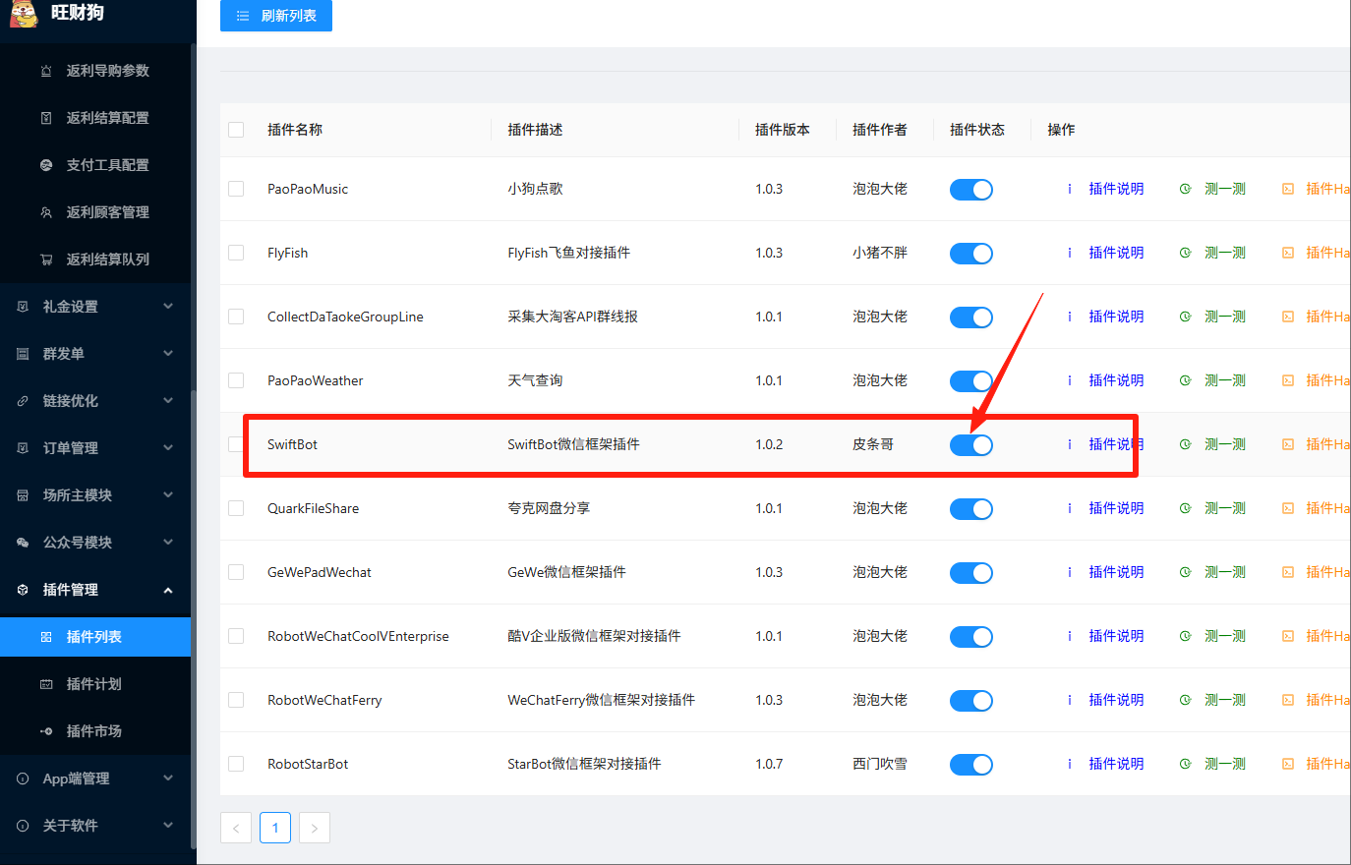Click the 插件市场 sidebar icon
Viewport: 1351px width, 865px height.
[46, 731]
